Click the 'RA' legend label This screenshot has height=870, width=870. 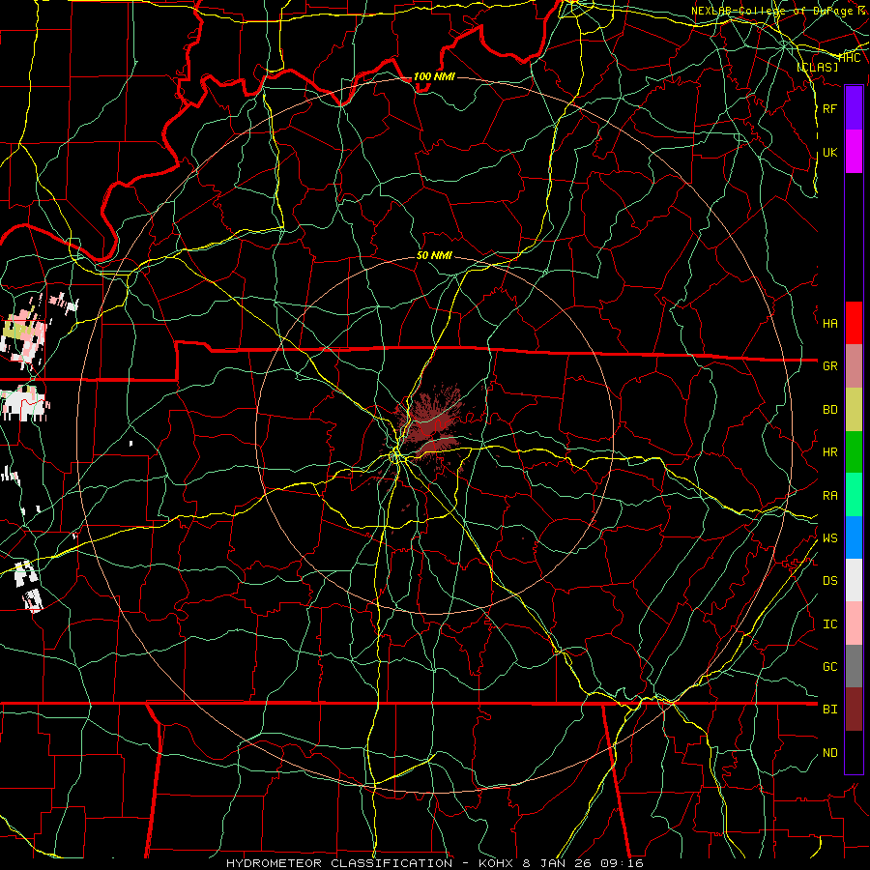click(x=829, y=496)
